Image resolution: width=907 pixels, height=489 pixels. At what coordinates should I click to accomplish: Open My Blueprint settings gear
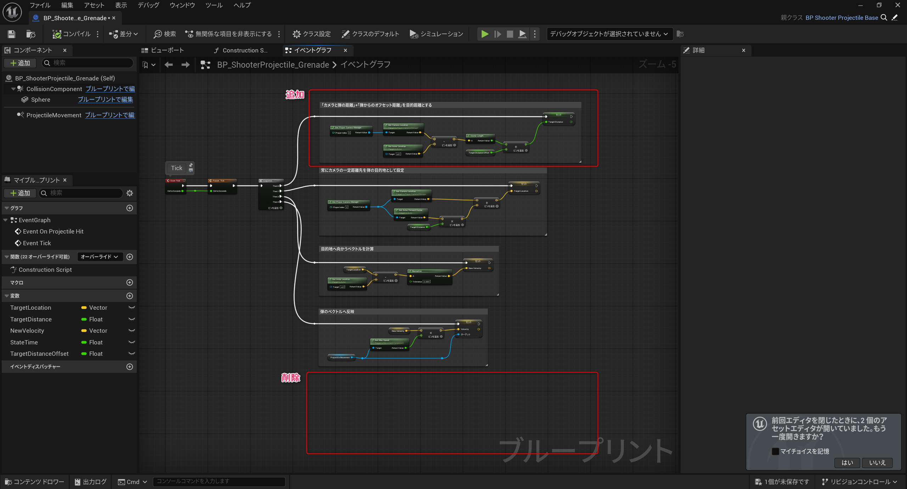130,193
